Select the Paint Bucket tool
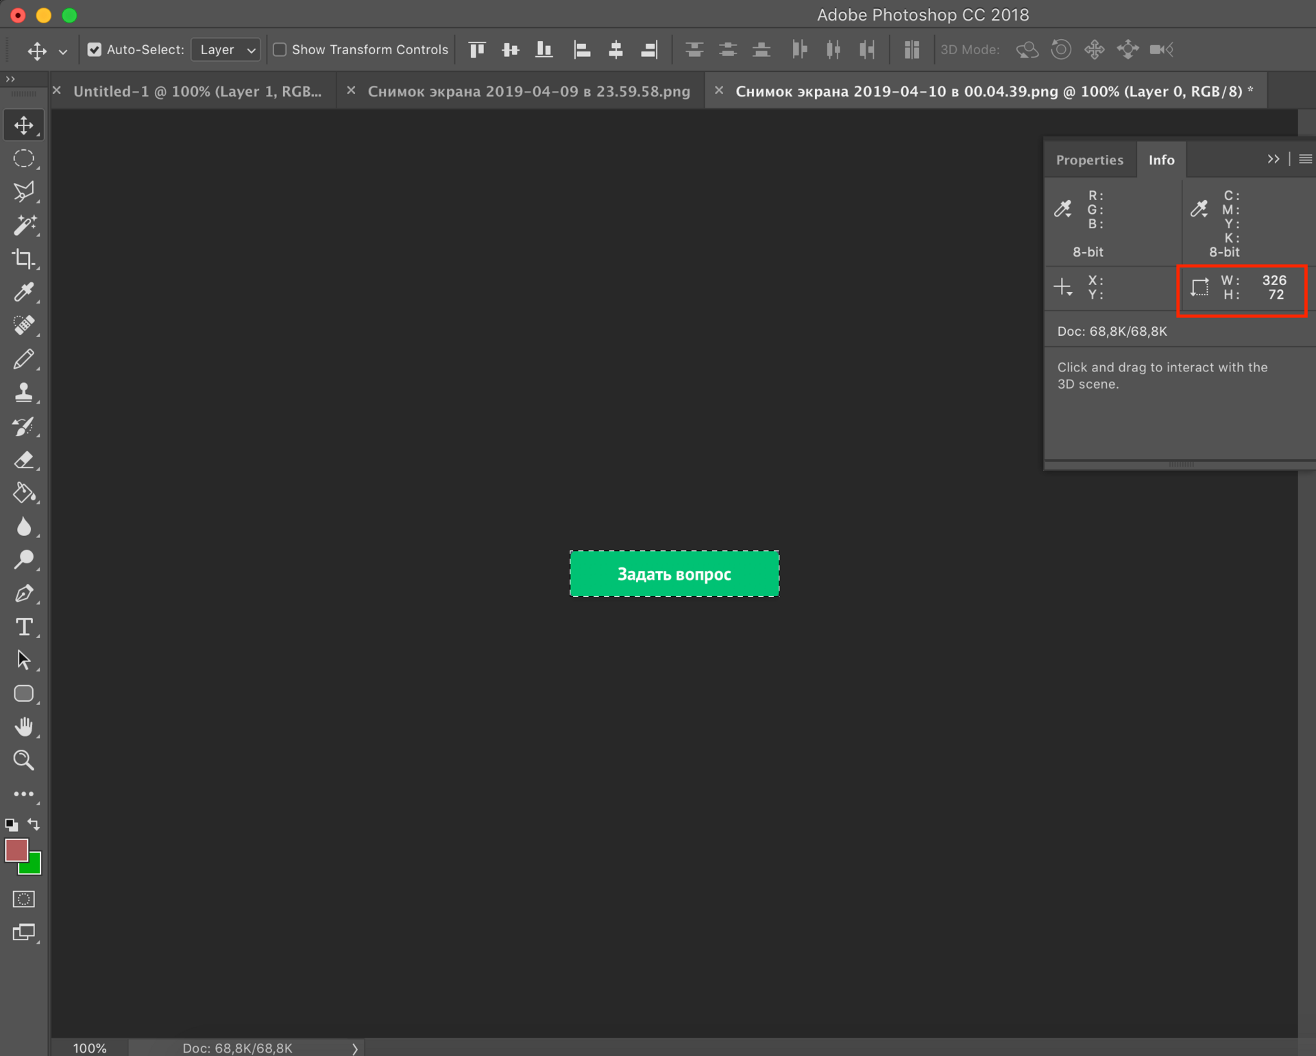The height and width of the screenshot is (1056, 1316). (x=24, y=493)
